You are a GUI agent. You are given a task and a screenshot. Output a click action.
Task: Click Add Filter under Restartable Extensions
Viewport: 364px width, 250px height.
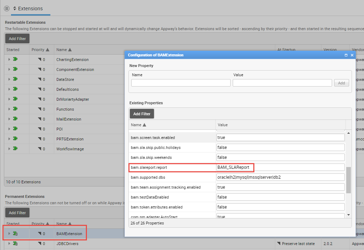pyautogui.click(x=17, y=39)
